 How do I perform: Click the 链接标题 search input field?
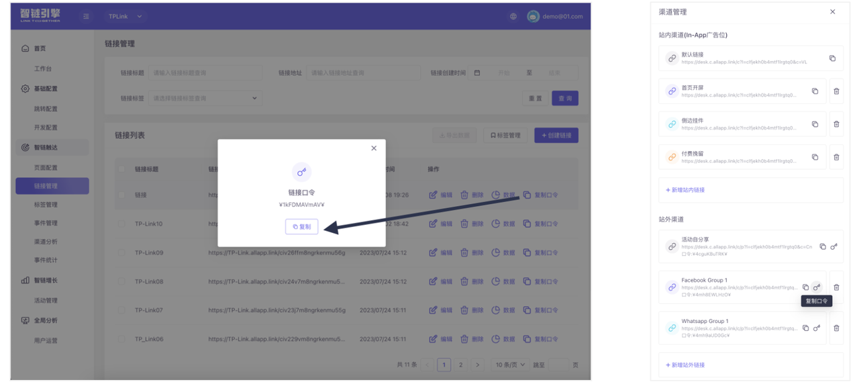pos(205,72)
